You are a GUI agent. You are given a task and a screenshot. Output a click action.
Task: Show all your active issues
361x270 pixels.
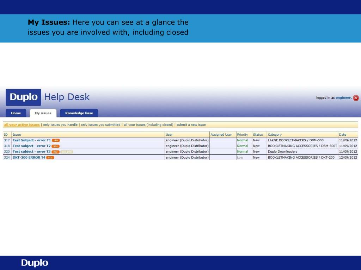[22, 125]
